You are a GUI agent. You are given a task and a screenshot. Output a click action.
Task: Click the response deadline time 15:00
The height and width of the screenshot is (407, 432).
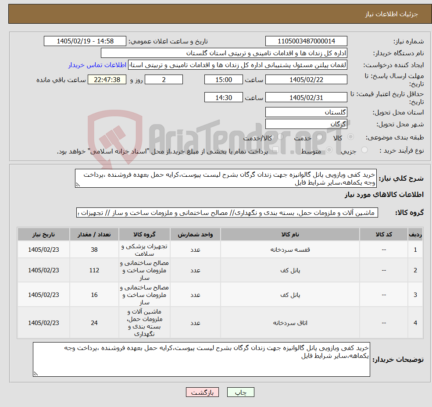pos(223,80)
